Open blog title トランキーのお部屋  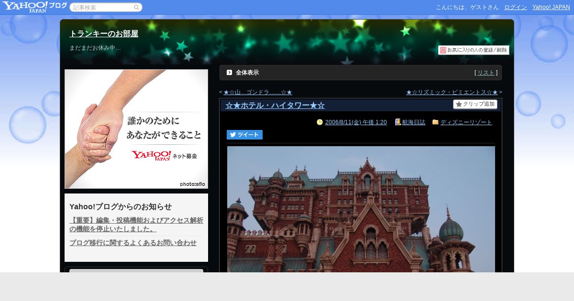[x=104, y=34]
